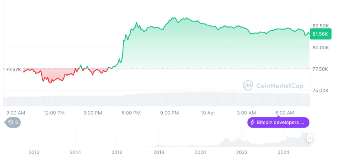This screenshot has height=157, width=338.
Task: Jump to 2020 on the overview timeline
Action: (x=200, y=152)
